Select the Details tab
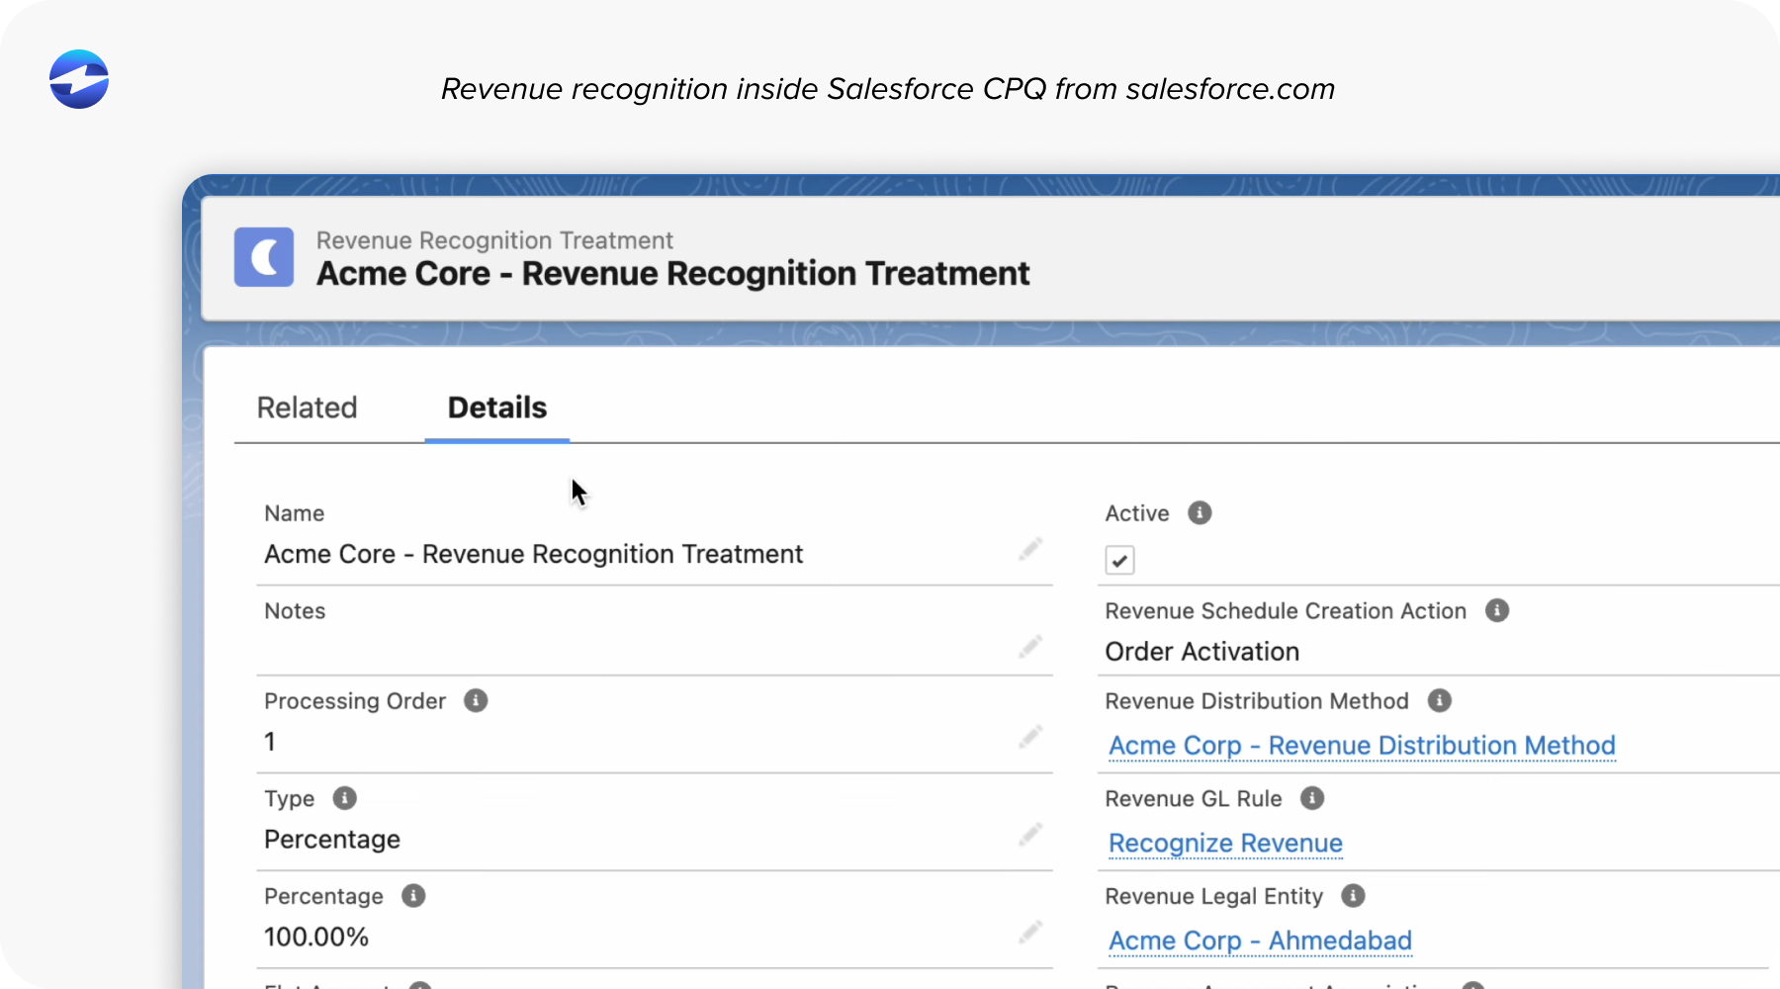1780x989 pixels. click(496, 407)
